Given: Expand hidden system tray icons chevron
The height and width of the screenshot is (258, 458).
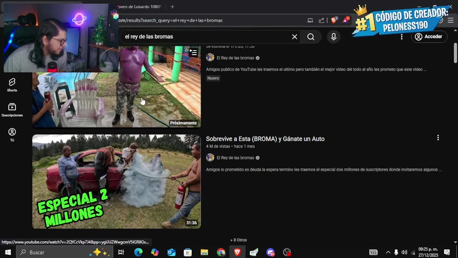Looking at the screenshot, I should [388, 252].
